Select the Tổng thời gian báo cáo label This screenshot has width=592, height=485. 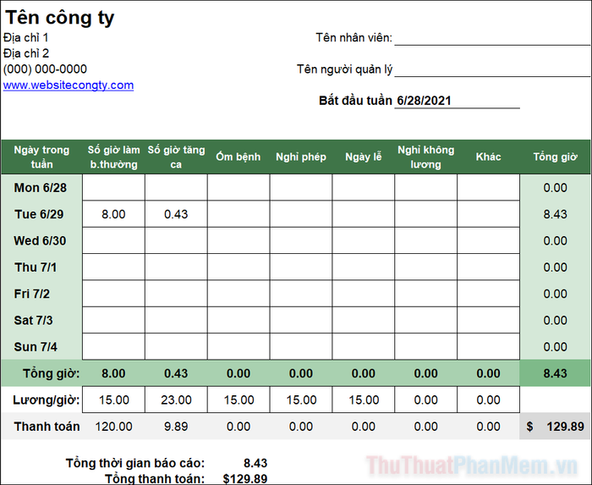(135, 463)
